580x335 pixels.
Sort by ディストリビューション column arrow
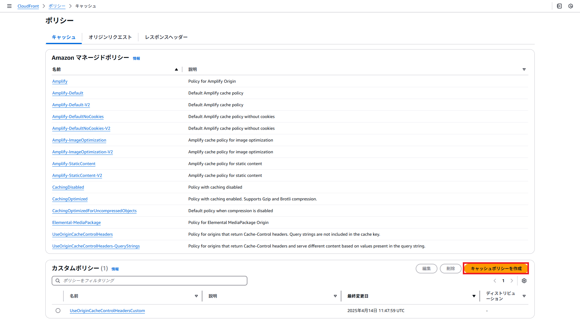pyautogui.click(x=524, y=296)
